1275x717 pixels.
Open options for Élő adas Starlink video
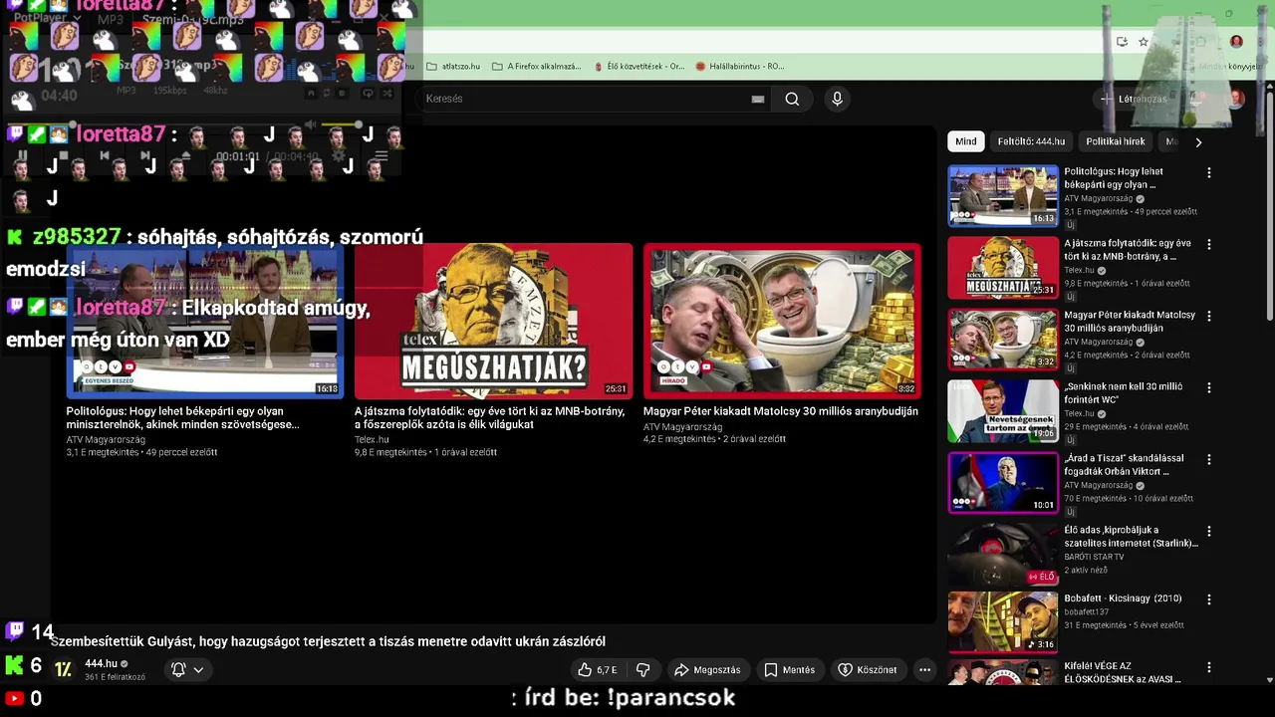point(1209,532)
